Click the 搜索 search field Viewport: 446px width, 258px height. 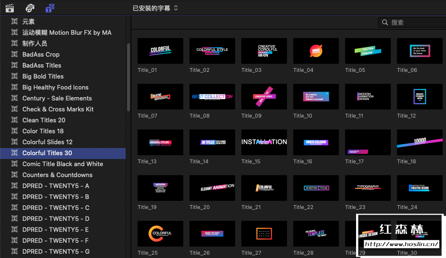(x=412, y=22)
